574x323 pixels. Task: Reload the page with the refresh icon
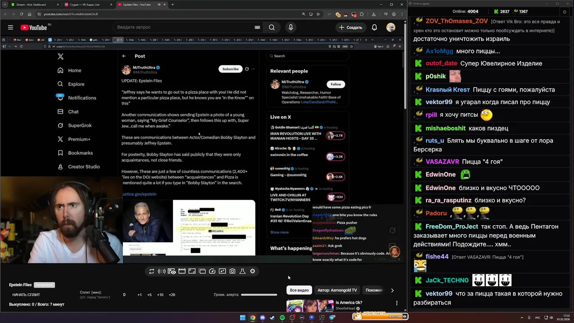click(x=22, y=14)
